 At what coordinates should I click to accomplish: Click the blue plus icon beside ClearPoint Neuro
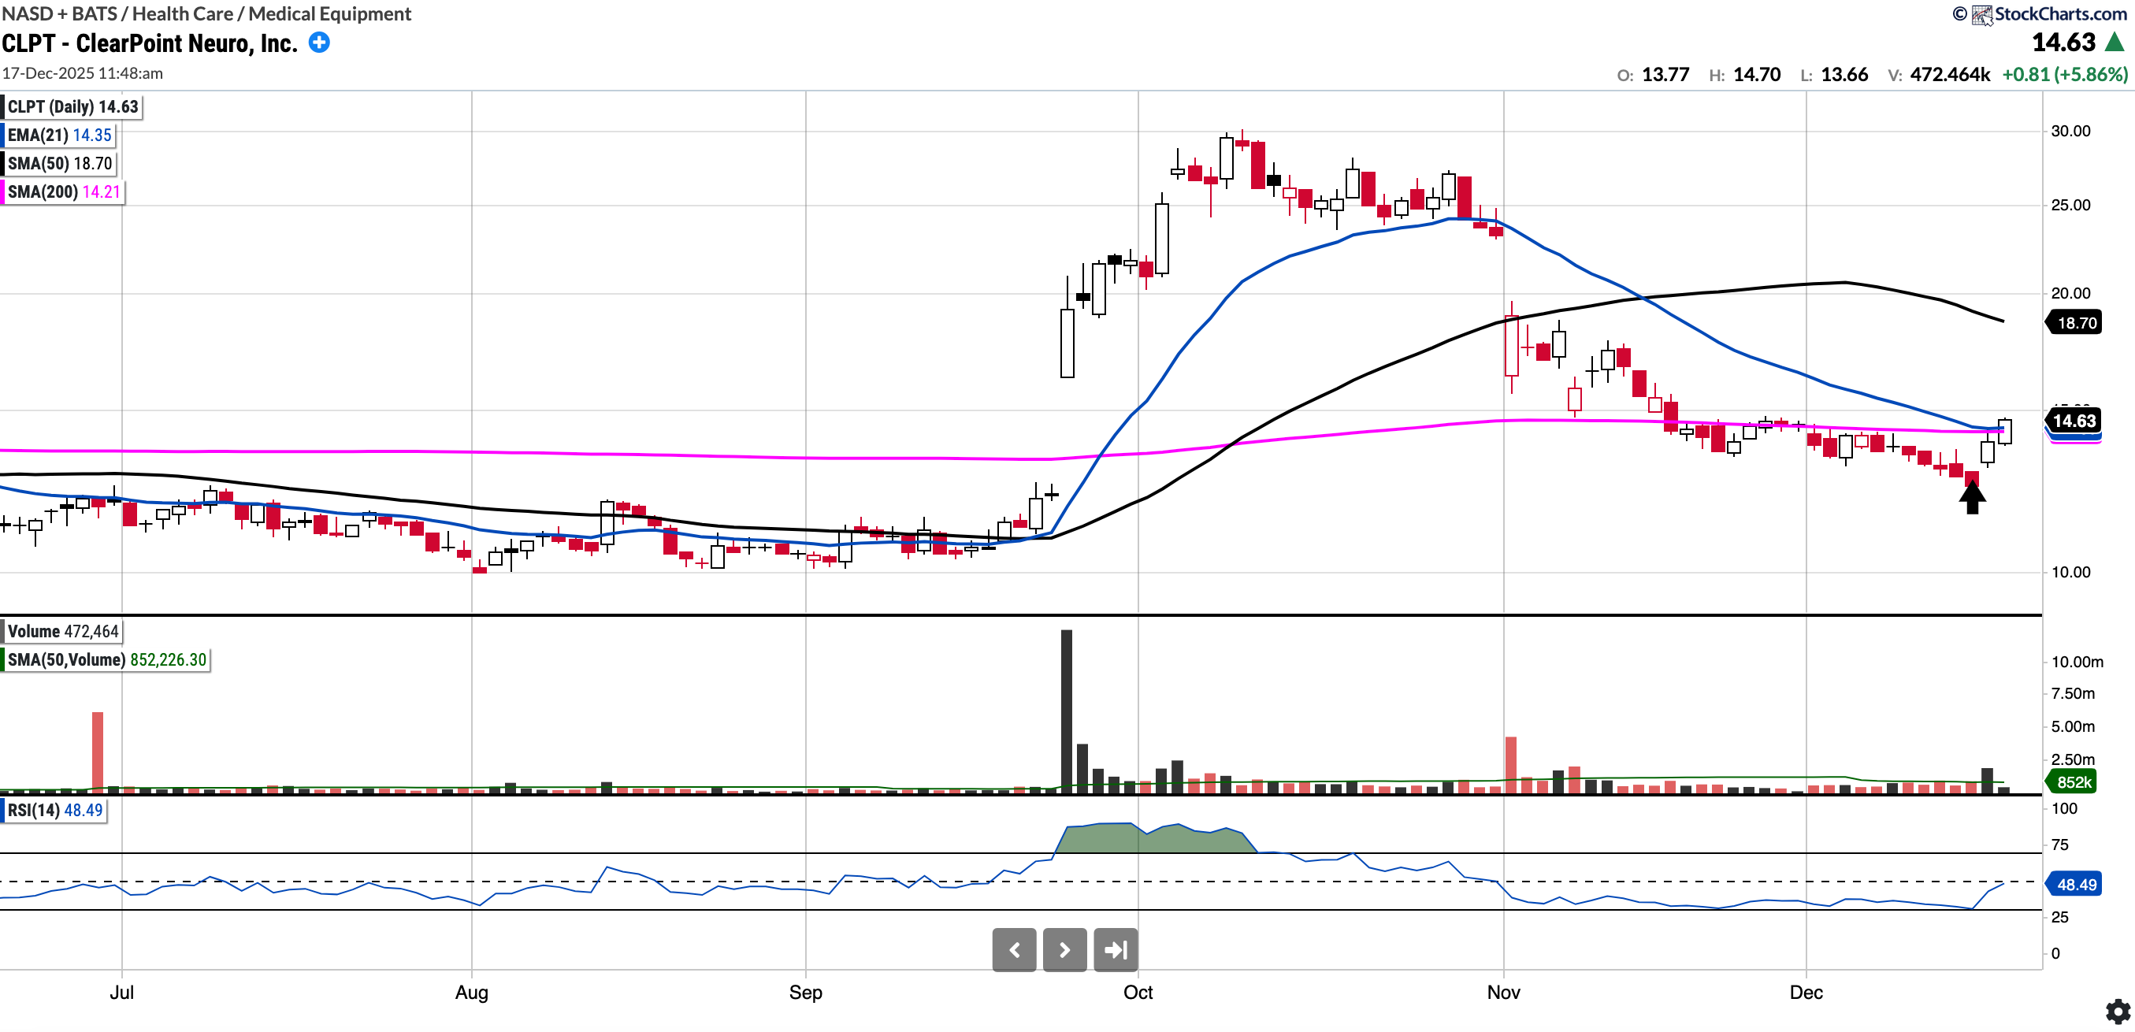pyautogui.click(x=319, y=43)
